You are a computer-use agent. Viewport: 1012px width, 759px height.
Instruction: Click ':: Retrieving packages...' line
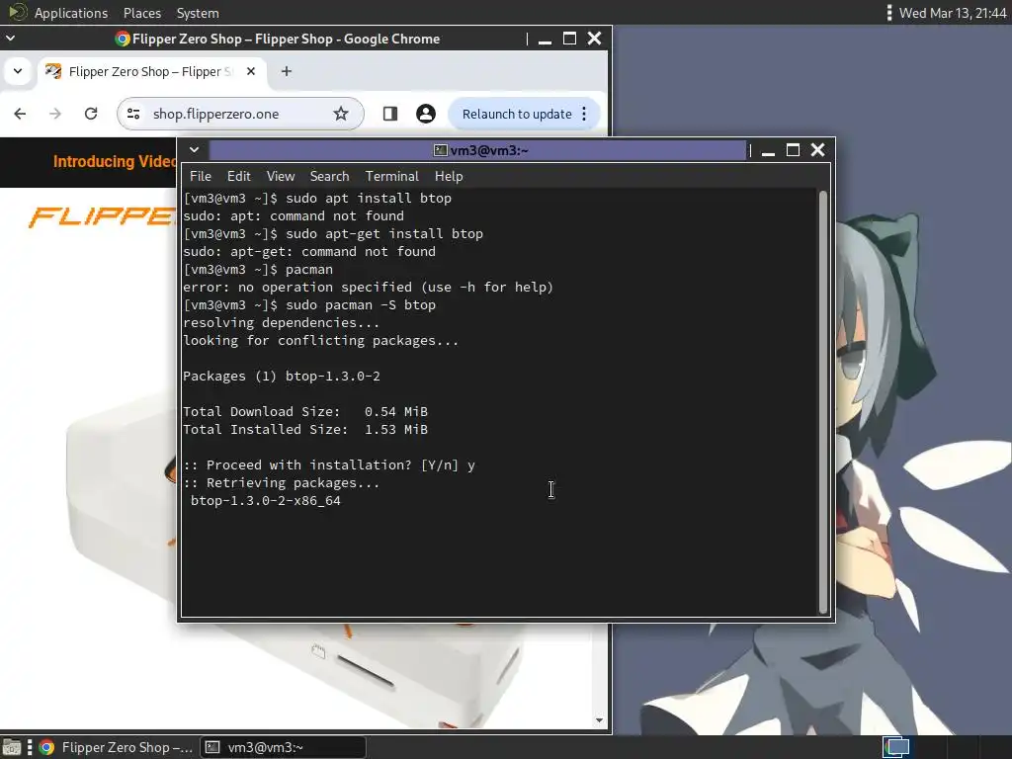pyautogui.click(x=282, y=482)
